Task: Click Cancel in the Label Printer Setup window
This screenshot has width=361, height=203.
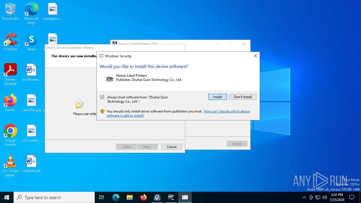Action: pos(237,144)
